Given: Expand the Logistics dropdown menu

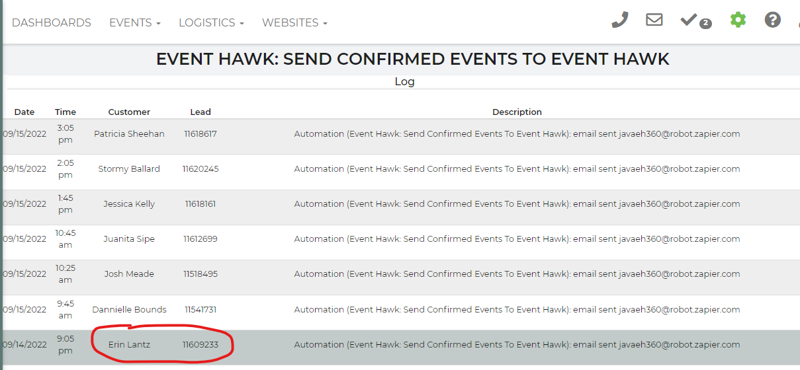Looking at the screenshot, I should 211,22.
